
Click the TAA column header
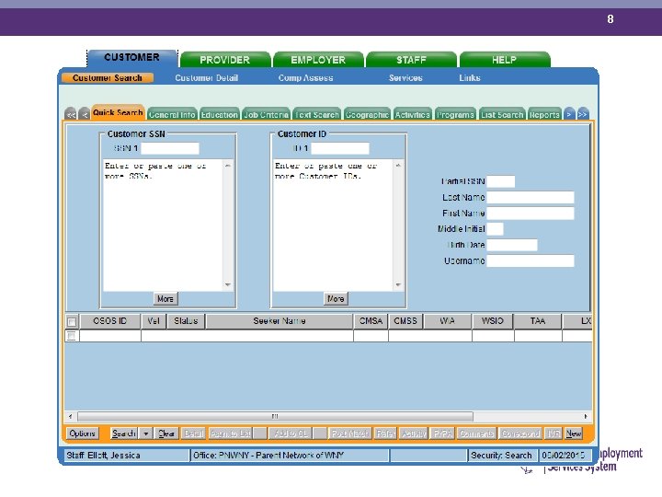538,321
